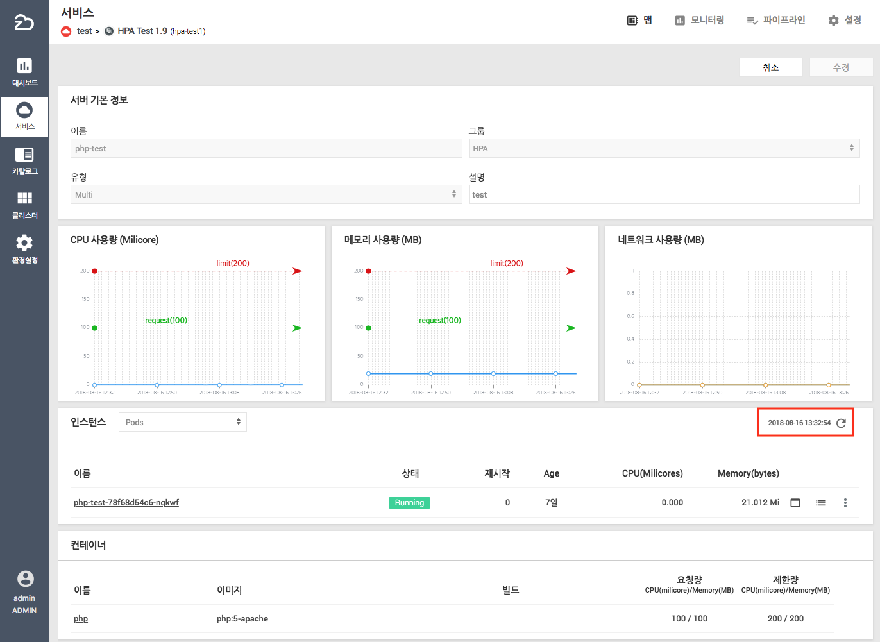Open pod link php-test-78f68d54c6-nqkwf

(126, 503)
